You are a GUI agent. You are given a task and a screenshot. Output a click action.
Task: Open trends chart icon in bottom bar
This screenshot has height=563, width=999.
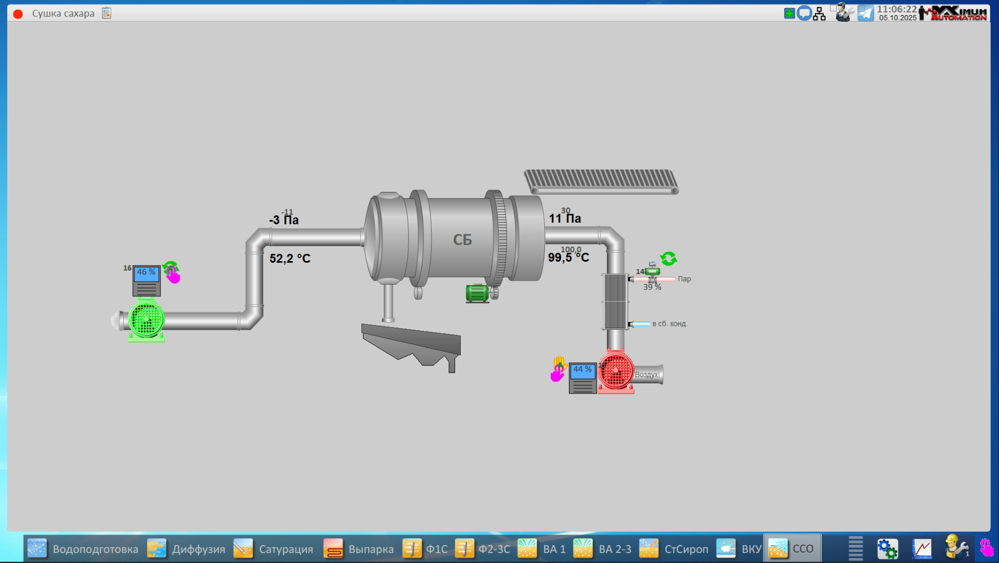click(x=921, y=548)
